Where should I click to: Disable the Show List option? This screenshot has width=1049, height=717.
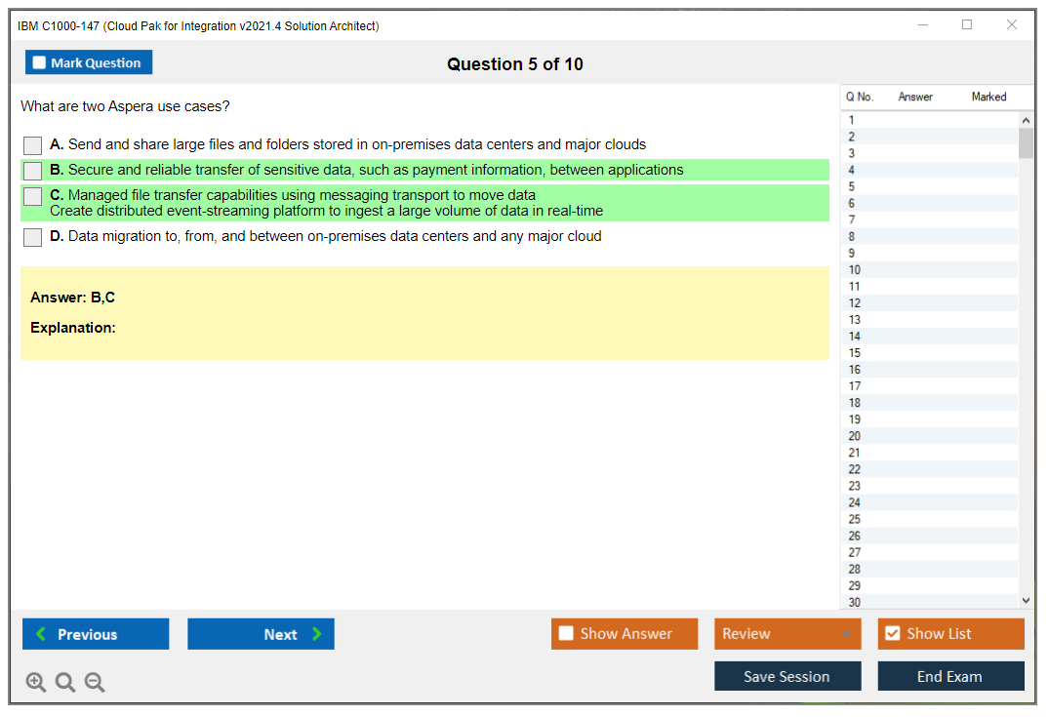[x=892, y=634]
